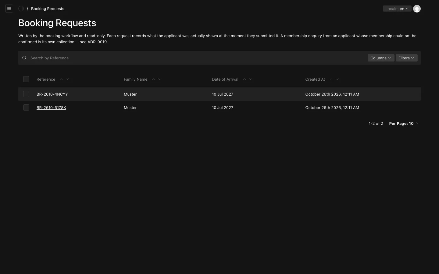
Task: Select the BR-2610-5178K row checkbox
Action: tap(26, 107)
